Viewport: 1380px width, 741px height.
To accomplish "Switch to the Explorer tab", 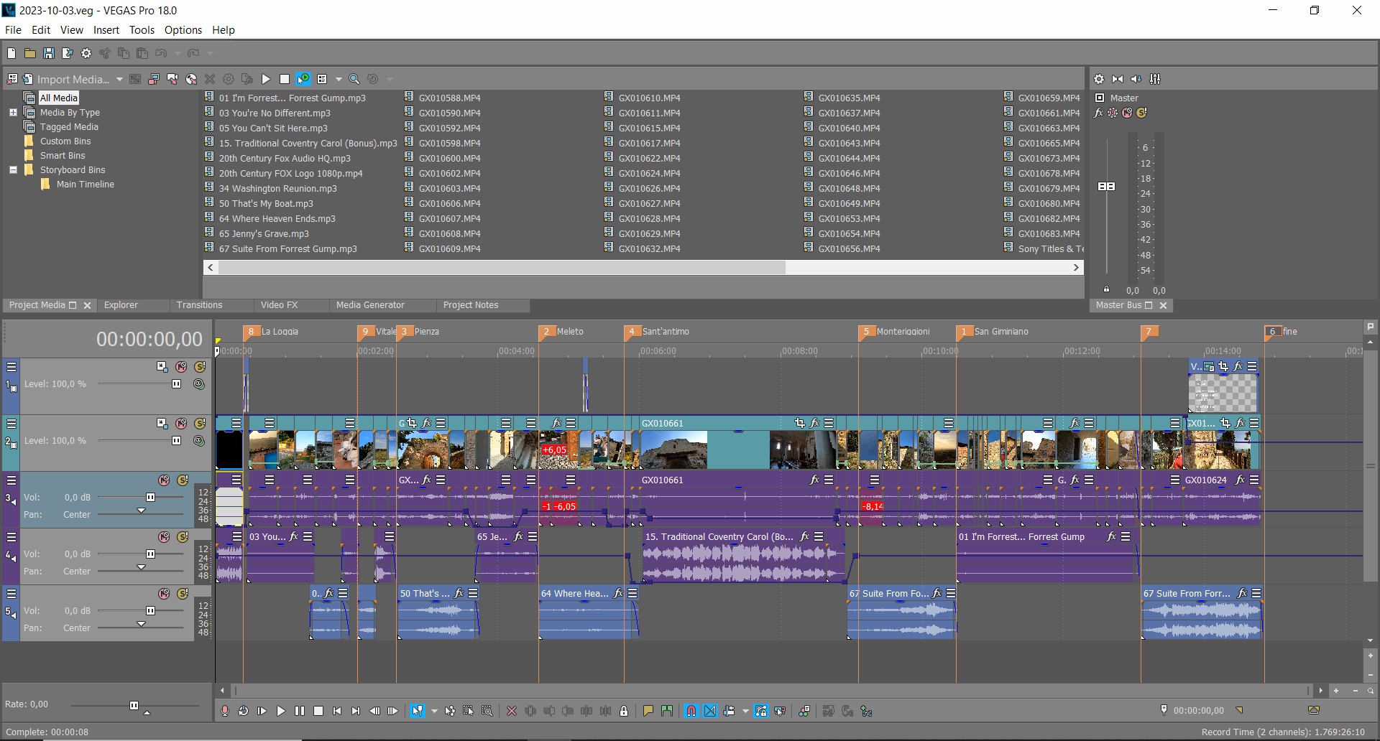I will click(x=121, y=305).
